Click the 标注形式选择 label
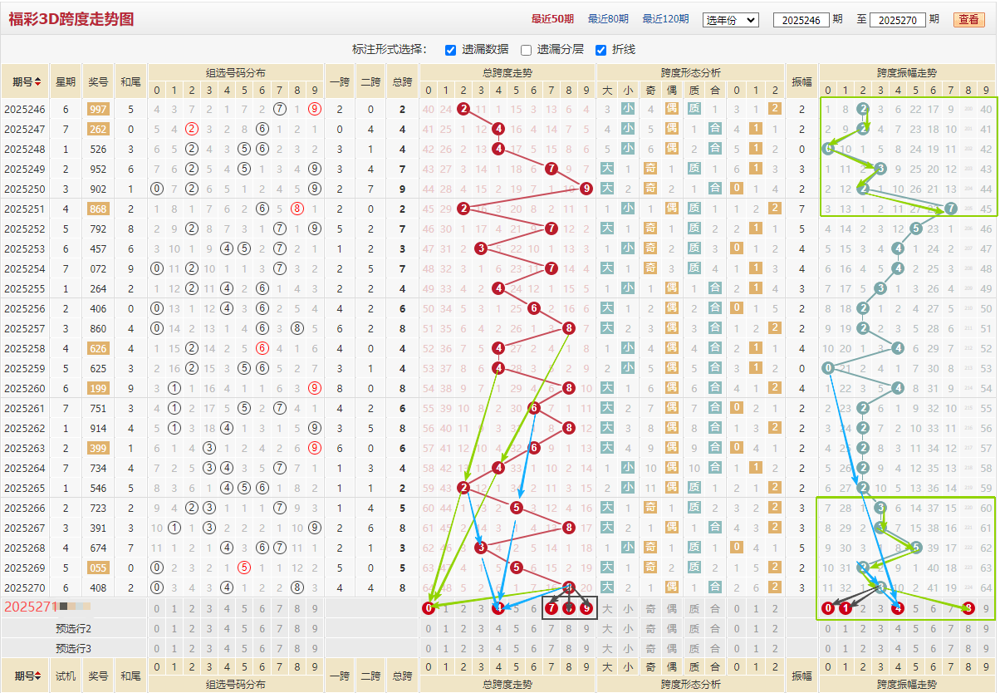This screenshot has height=693, width=1000. (x=390, y=50)
